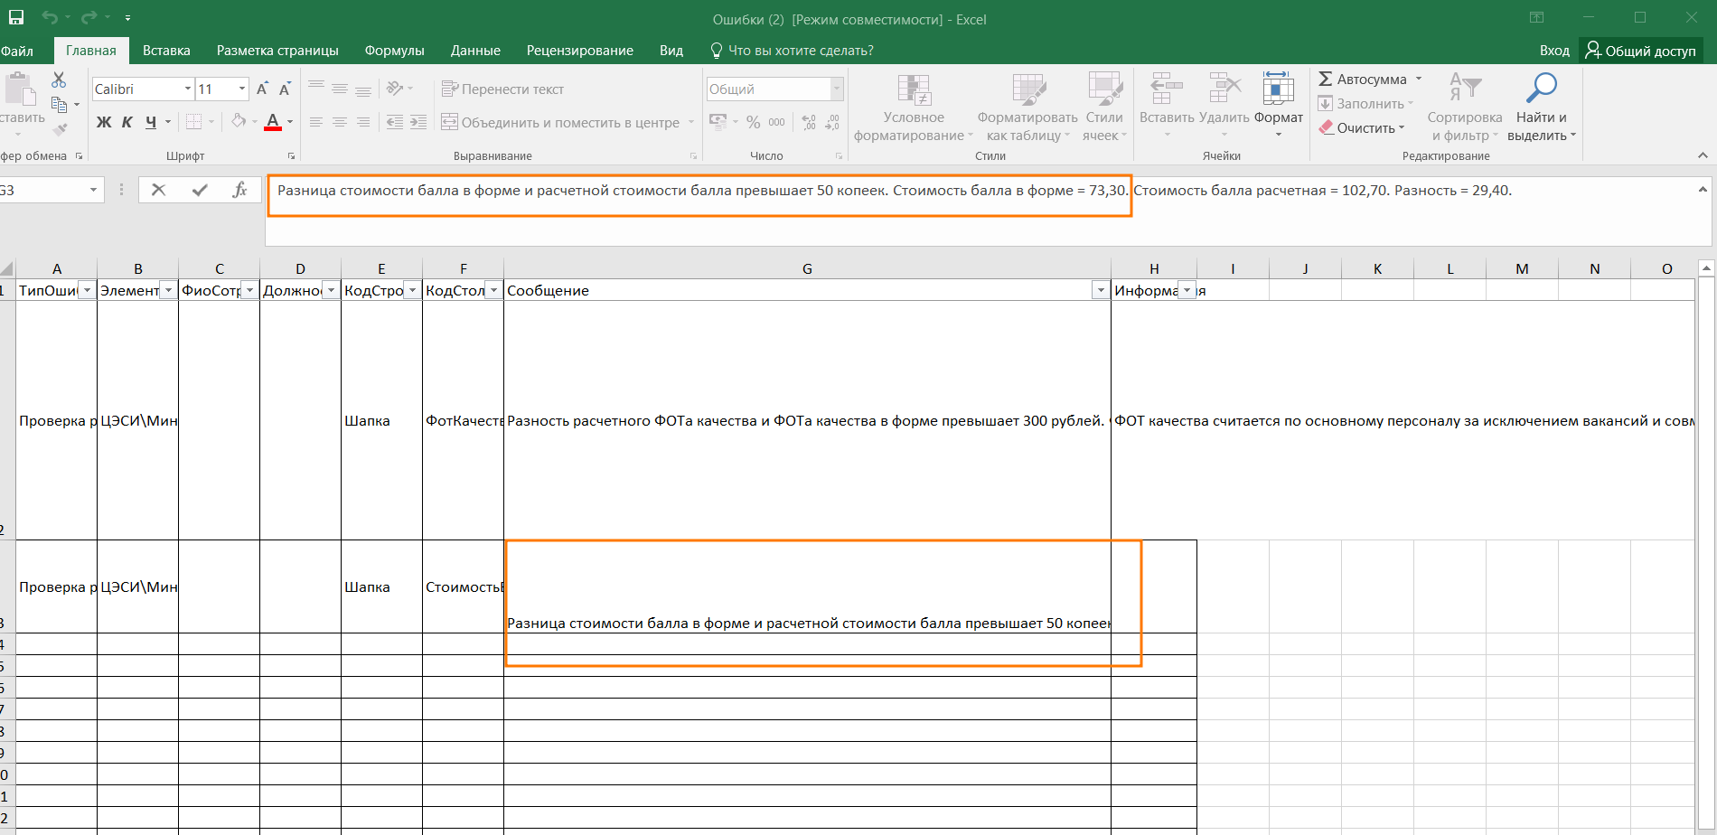Click Increase Font Size icon

(x=262, y=89)
